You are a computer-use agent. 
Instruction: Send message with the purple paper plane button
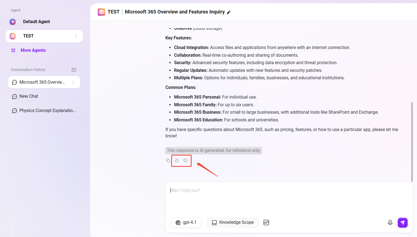[x=402, y=222]
